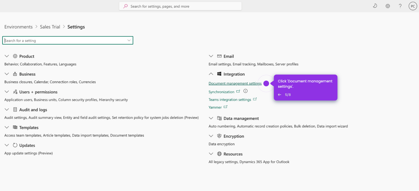Click the Encryption heading
This screenshot has height=191, width=419.
click(x=234, y=136)
